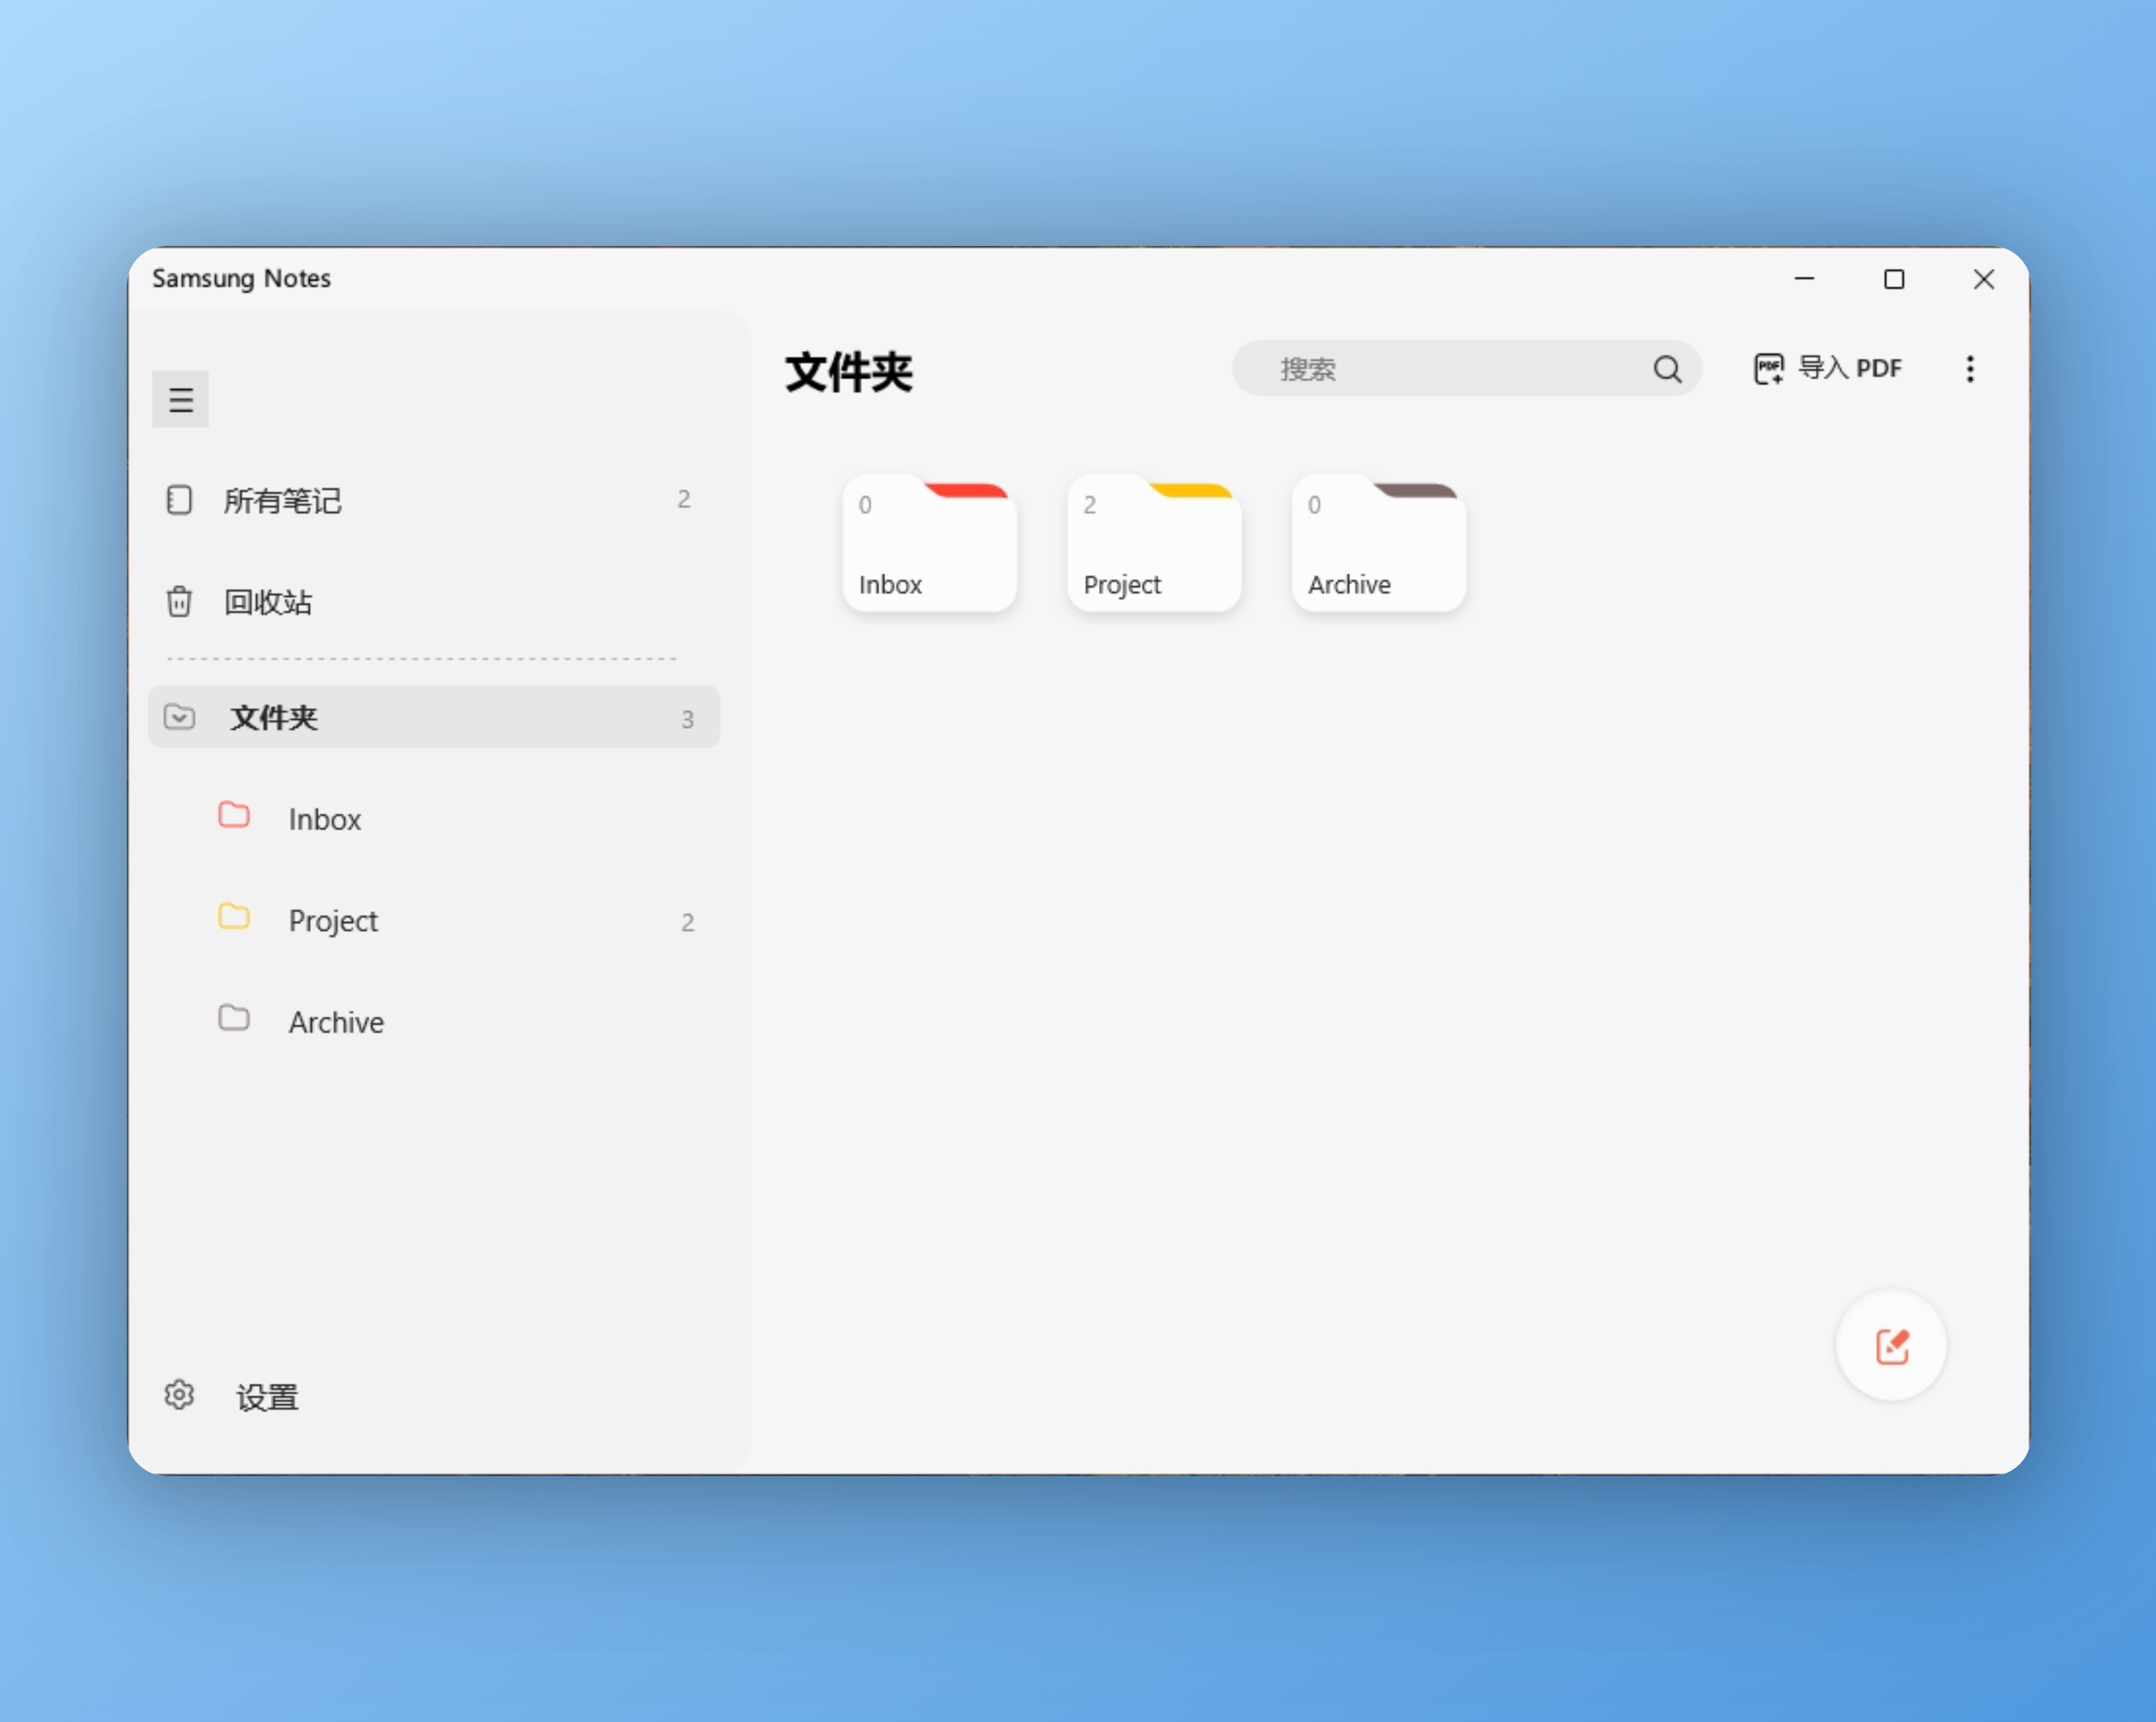The height and width of the screenshot is (1722, 2156).
Task: Click the All Notes notebook icon
Action: [x=179, y=500]
